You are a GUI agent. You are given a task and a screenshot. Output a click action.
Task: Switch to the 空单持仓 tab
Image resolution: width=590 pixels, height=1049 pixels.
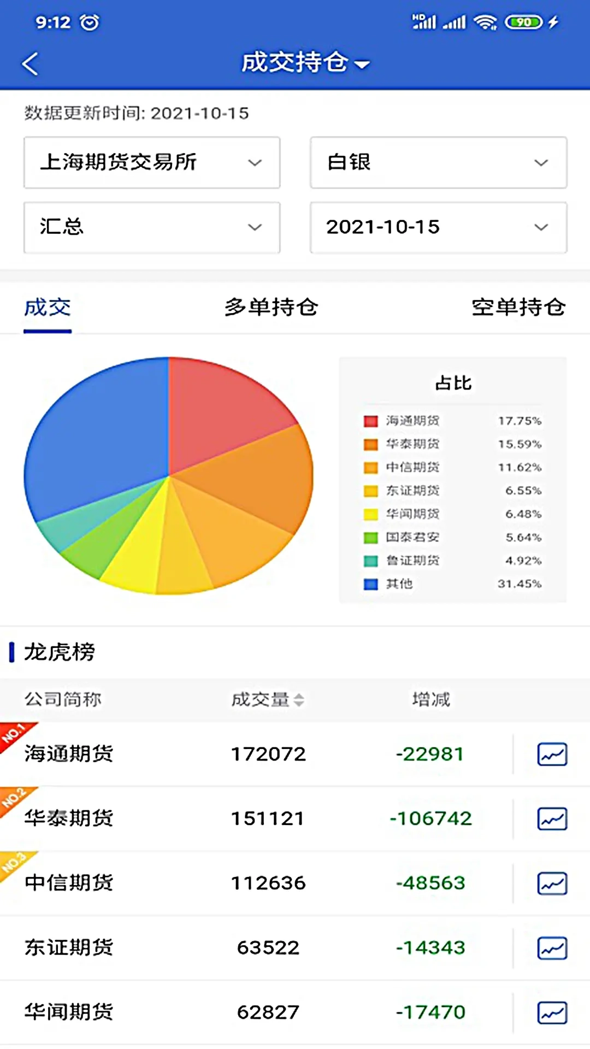click(518, 308)
